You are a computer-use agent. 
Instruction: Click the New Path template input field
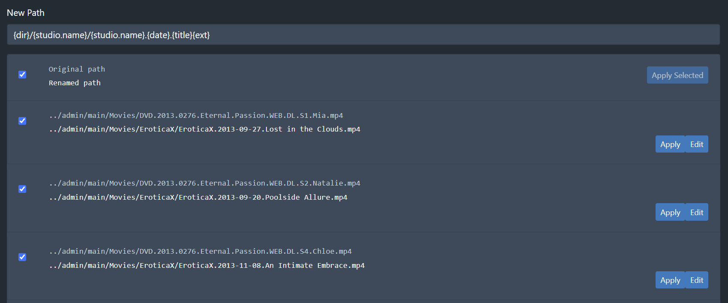click(363, 35)
